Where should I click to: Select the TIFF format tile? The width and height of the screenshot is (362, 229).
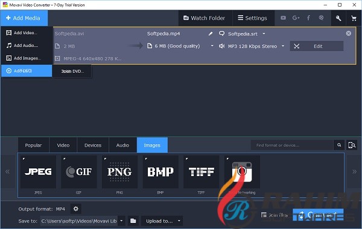(x=202, y=172)
